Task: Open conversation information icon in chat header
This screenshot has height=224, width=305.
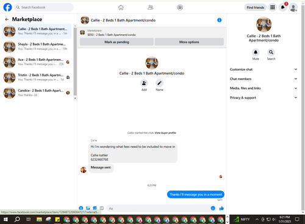Action: coord(219,20)
